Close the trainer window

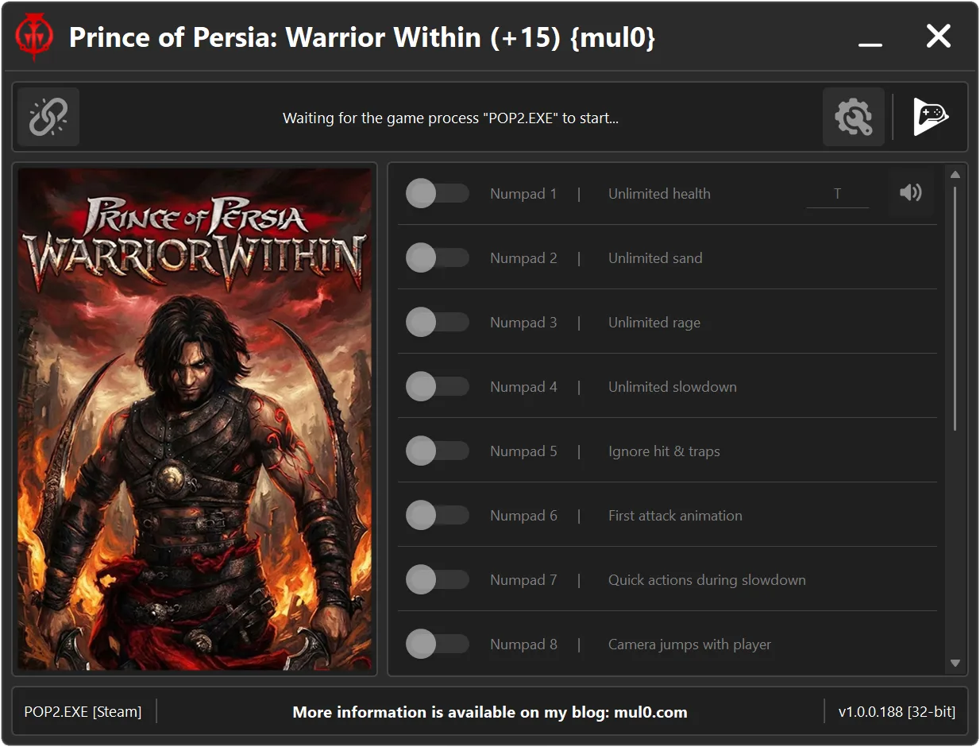coord(939,36)
